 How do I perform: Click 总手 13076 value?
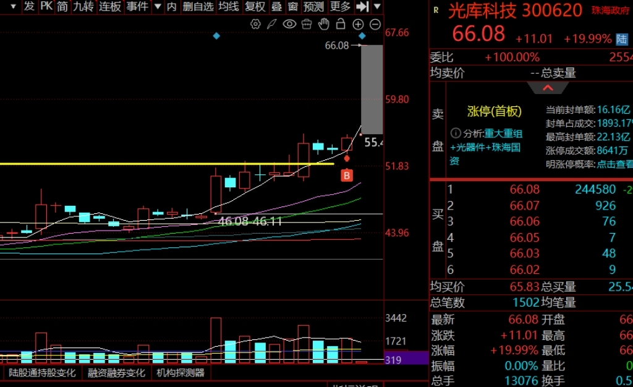pyautogui.click(x=521, y=381)
